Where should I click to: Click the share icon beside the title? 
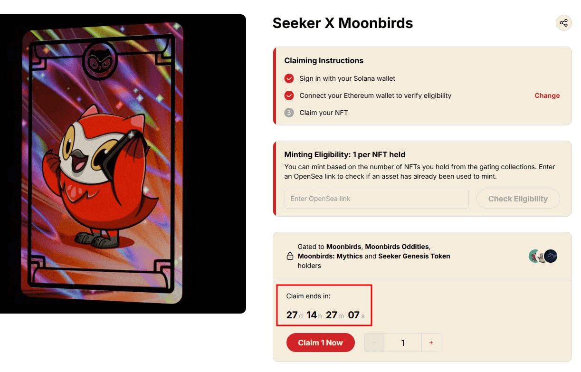pos(563,23)
